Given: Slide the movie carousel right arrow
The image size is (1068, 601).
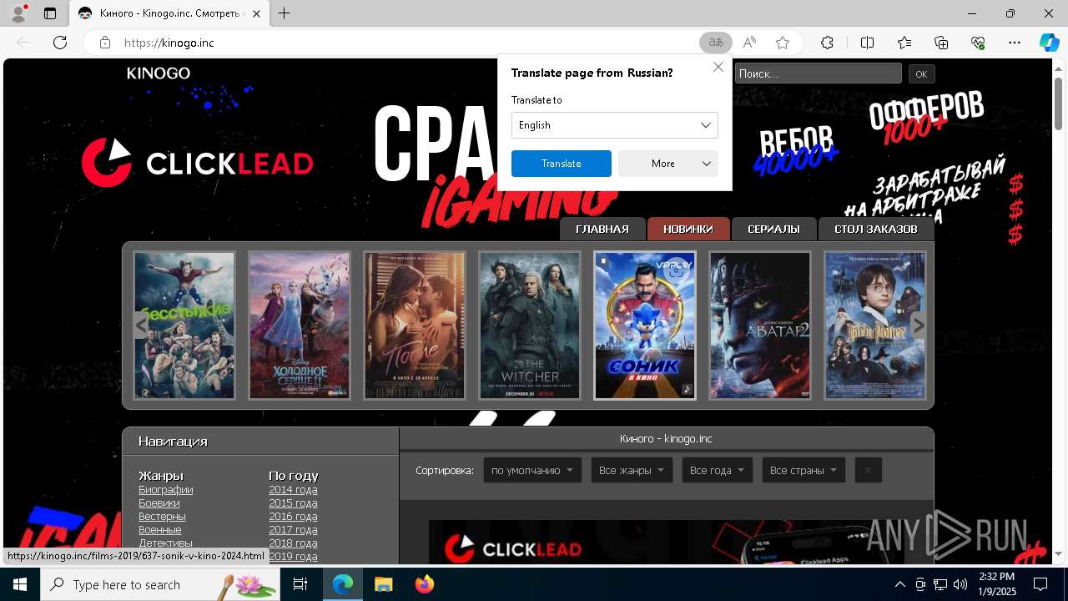Looking at the screenshot, I should click(919, 326).
